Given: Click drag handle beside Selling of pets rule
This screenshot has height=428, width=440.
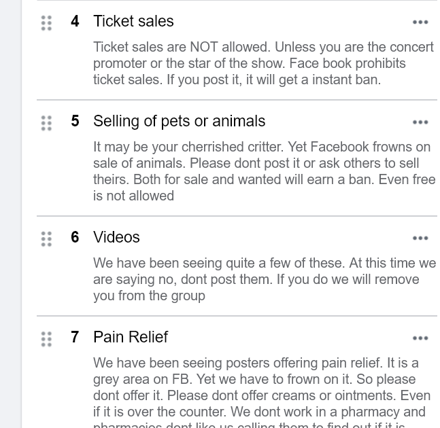Looking at the screenshot, I should 46,123.
